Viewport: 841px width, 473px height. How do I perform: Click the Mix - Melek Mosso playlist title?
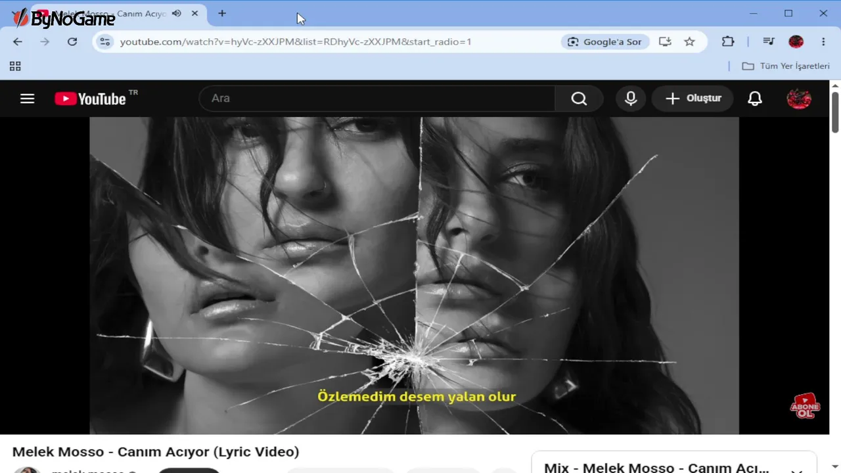pyautogui.click(x=656, y=468)
